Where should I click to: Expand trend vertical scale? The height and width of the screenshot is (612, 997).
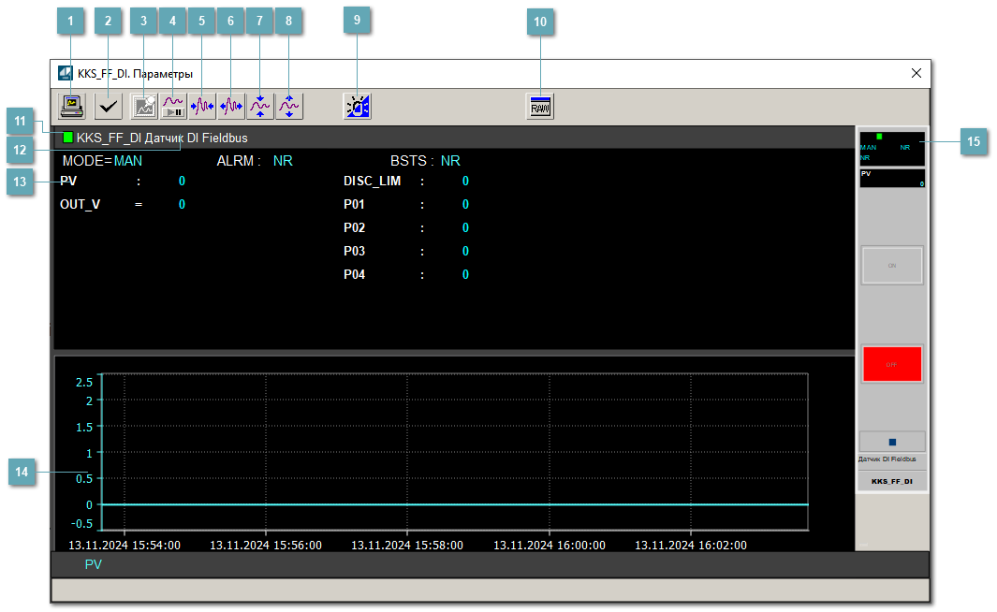(x=289, y=107)
